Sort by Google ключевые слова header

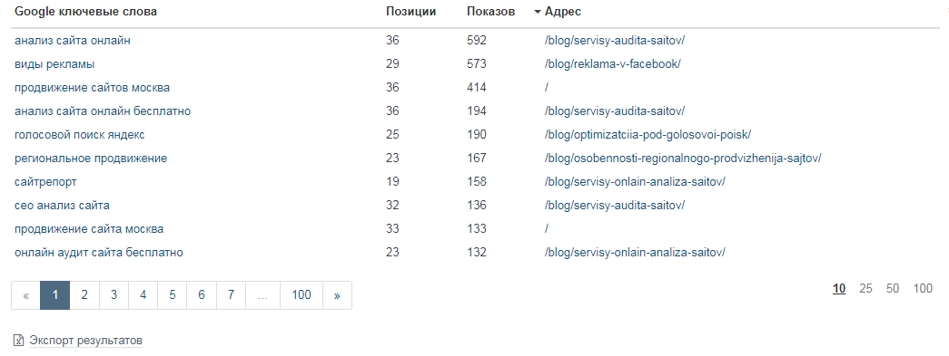tap(85, 12)
